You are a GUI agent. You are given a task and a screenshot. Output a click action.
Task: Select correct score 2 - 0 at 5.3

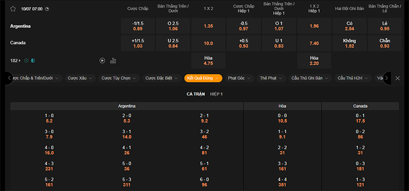(127, 118)
